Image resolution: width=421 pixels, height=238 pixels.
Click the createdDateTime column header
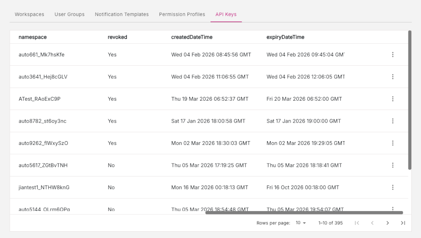192,37
